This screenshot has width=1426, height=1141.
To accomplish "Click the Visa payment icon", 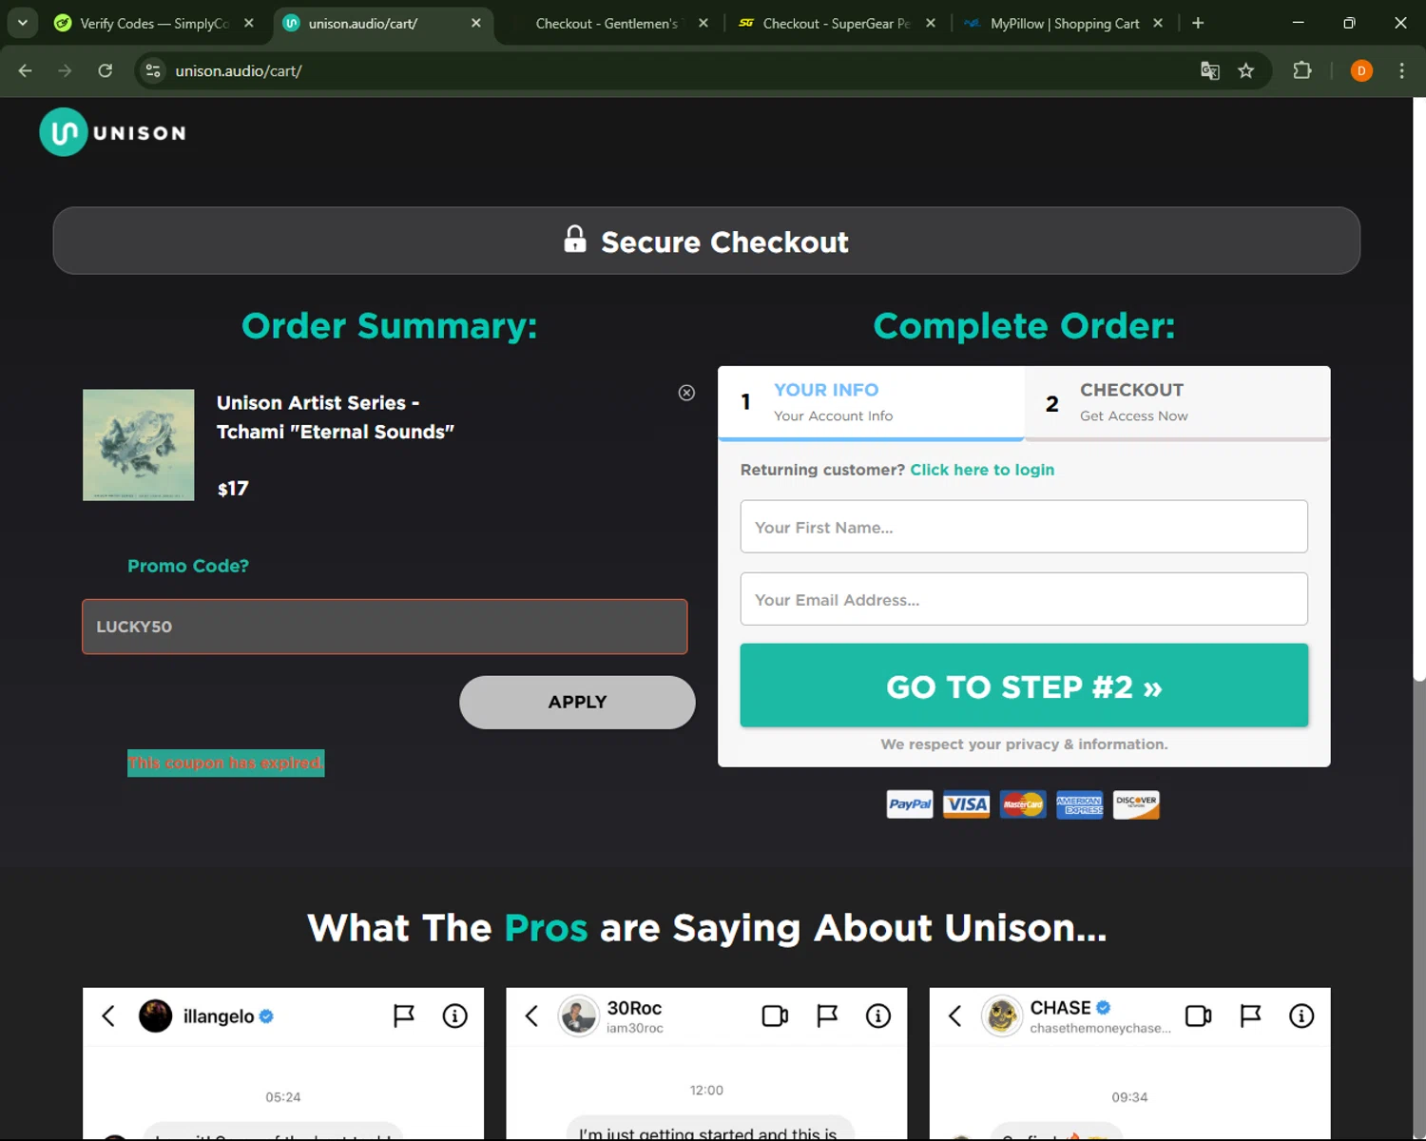I will [967, 804].
